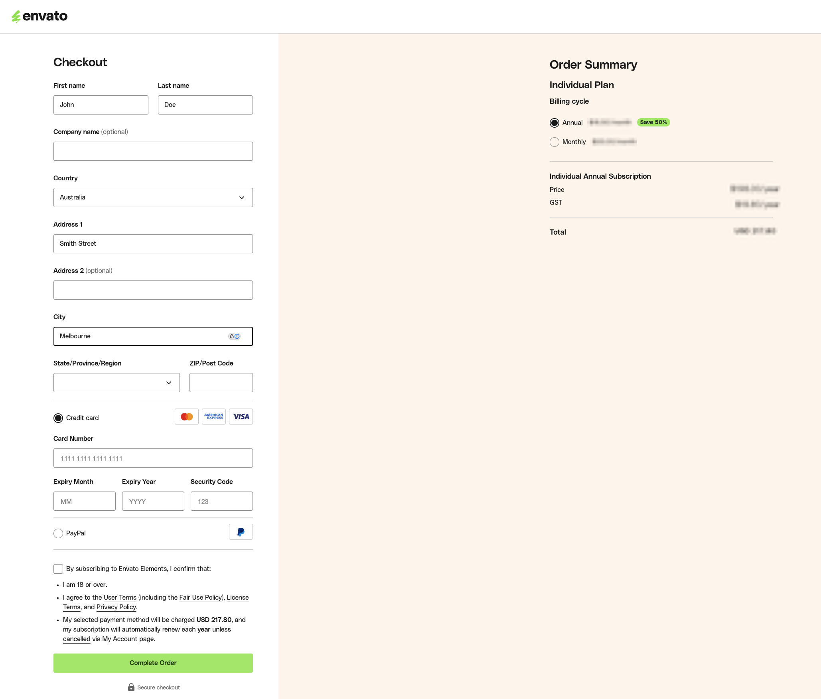Viewport: 821px width, 699px height.
Task: Click the Envato logo
Action: pyautogui.click(x=39, y=16)
